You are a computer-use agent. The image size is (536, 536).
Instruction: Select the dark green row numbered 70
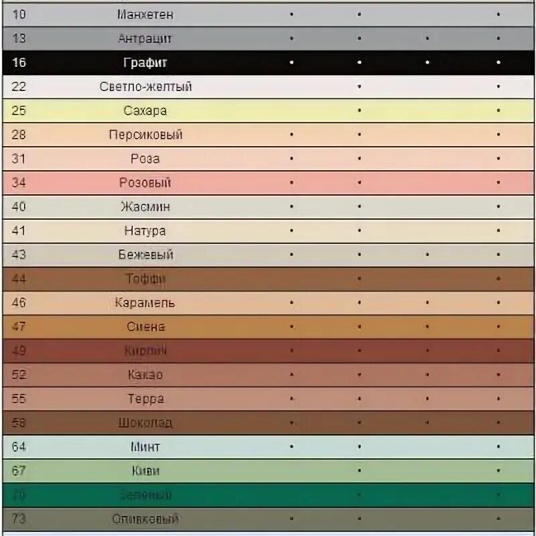pyautogui.click(x=268, y=495)
